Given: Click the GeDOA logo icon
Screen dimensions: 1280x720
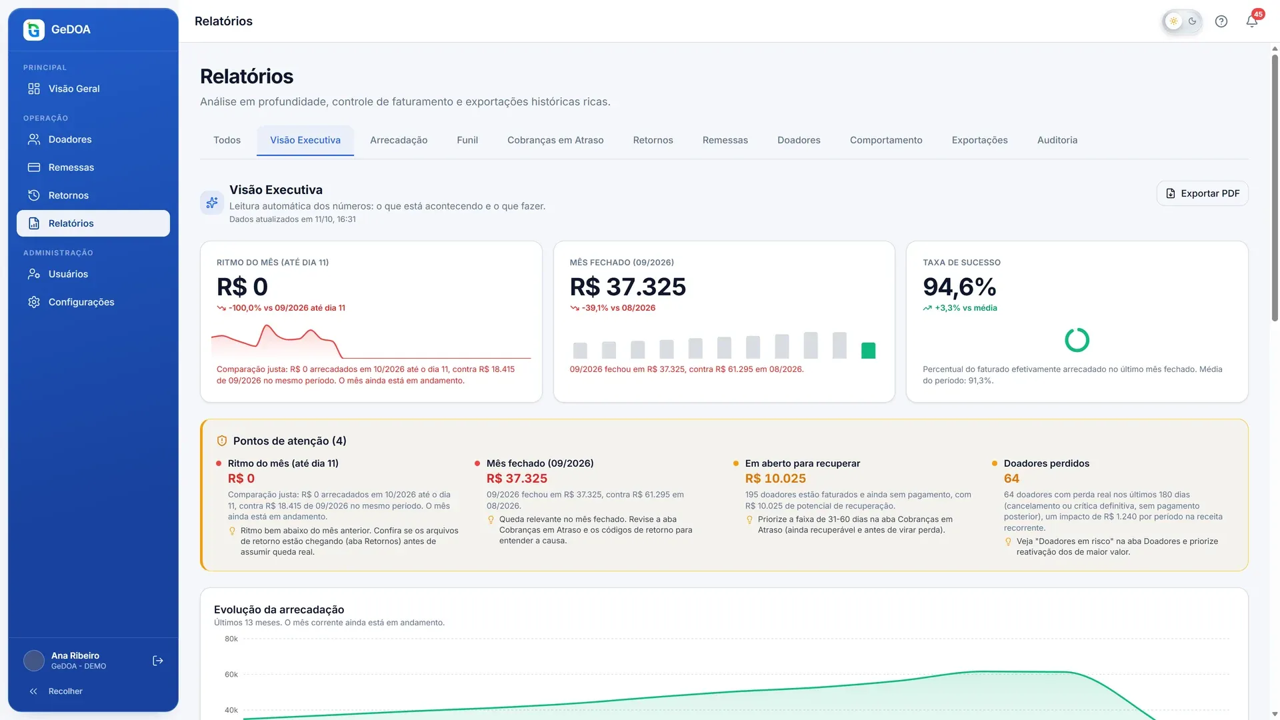Looking at the screenshot, I should [x=34, y=29].
